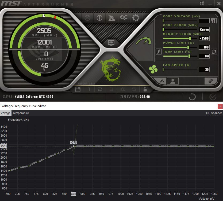Click the empty core voltage value field

coord(204,21)
